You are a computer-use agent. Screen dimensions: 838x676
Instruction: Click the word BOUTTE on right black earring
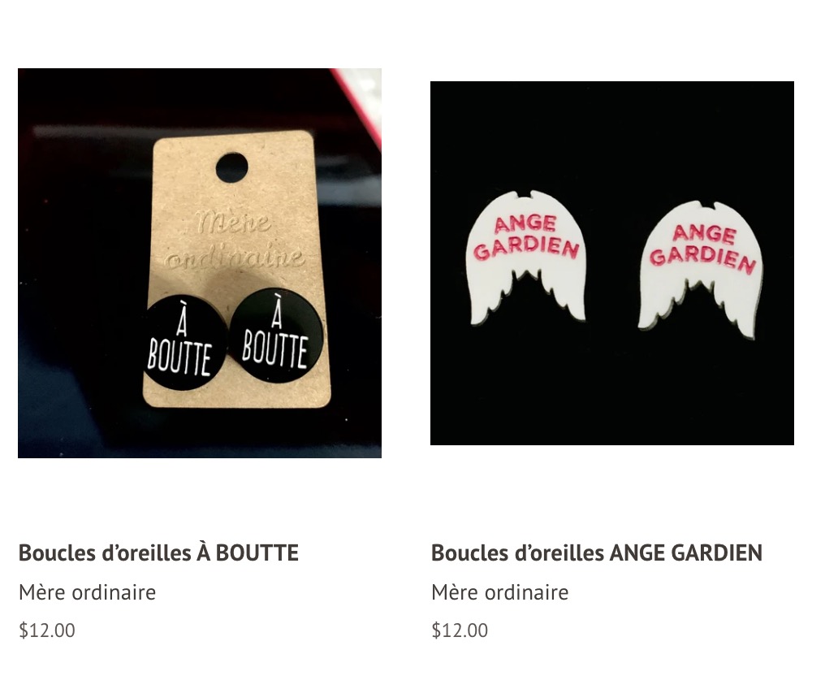click(x=274, y=349)
